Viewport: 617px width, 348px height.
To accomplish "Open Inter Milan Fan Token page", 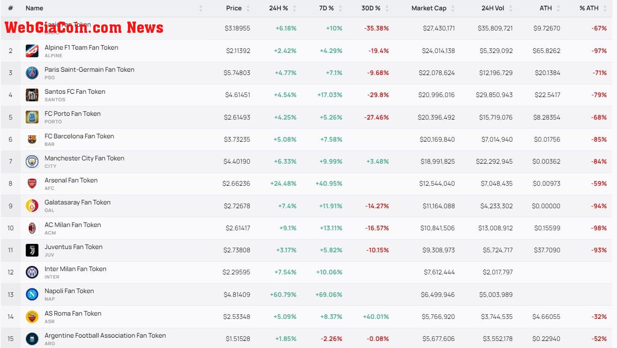I will click(75, 269).
